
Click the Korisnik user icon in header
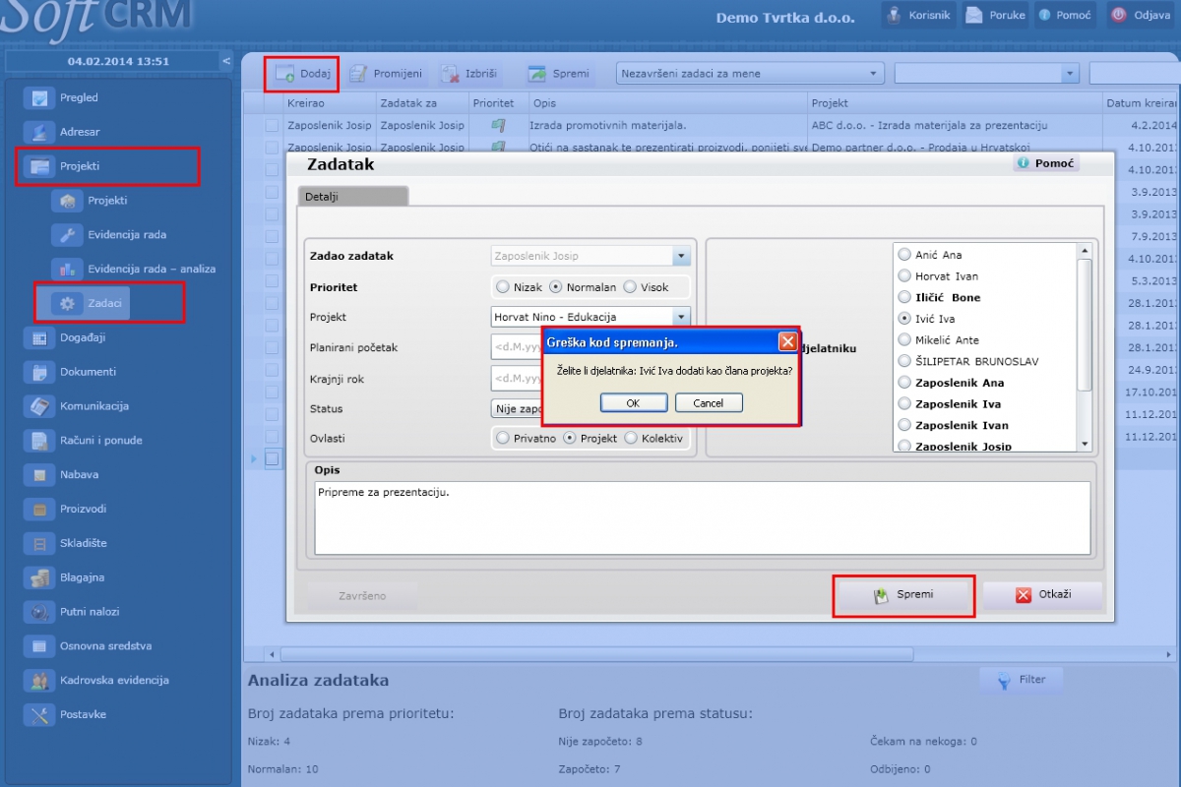click(894, 15)
